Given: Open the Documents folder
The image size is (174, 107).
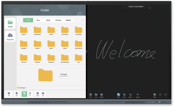Looking at the screenshot, I should [x=65, y=31].
